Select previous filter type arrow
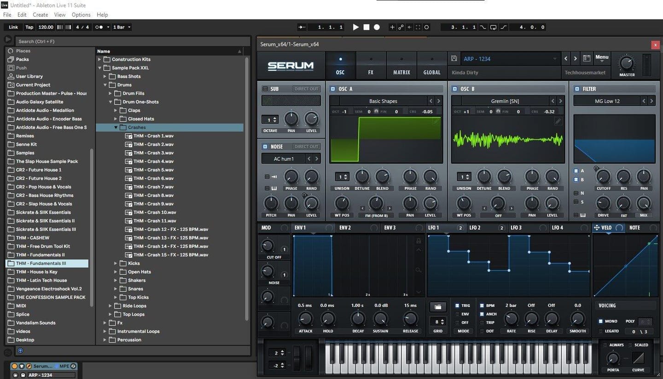Screen dimensions: 663x379 pyautogui.click(x=644, y=101)
